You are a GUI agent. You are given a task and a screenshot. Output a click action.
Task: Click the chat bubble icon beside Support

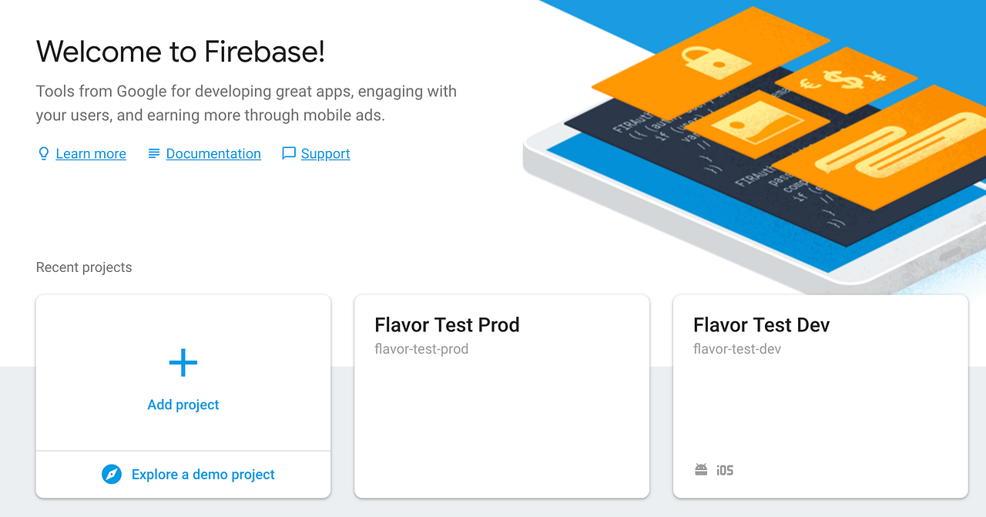click(289, 153)
